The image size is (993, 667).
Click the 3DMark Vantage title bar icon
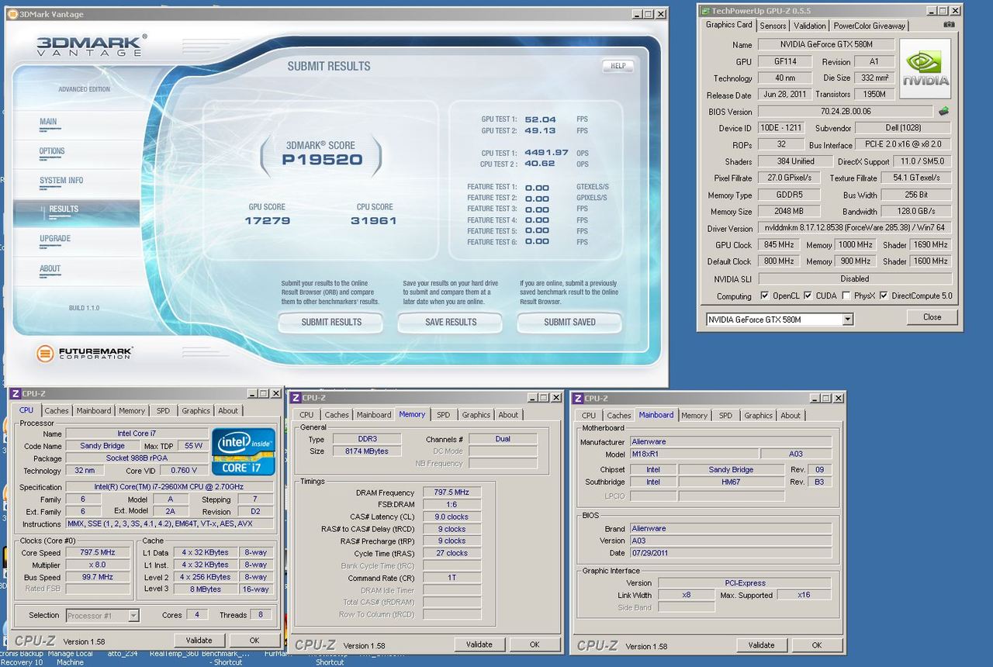click(12, 14)
